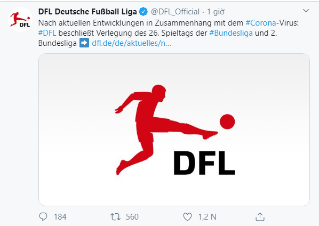
Task: Click the 560 retweets count
Action: pyautogui.click(x=132, y=217)
